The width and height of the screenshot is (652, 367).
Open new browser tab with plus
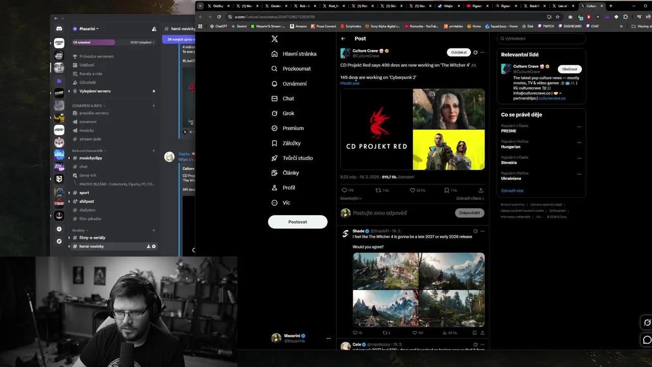coord(611,6)
